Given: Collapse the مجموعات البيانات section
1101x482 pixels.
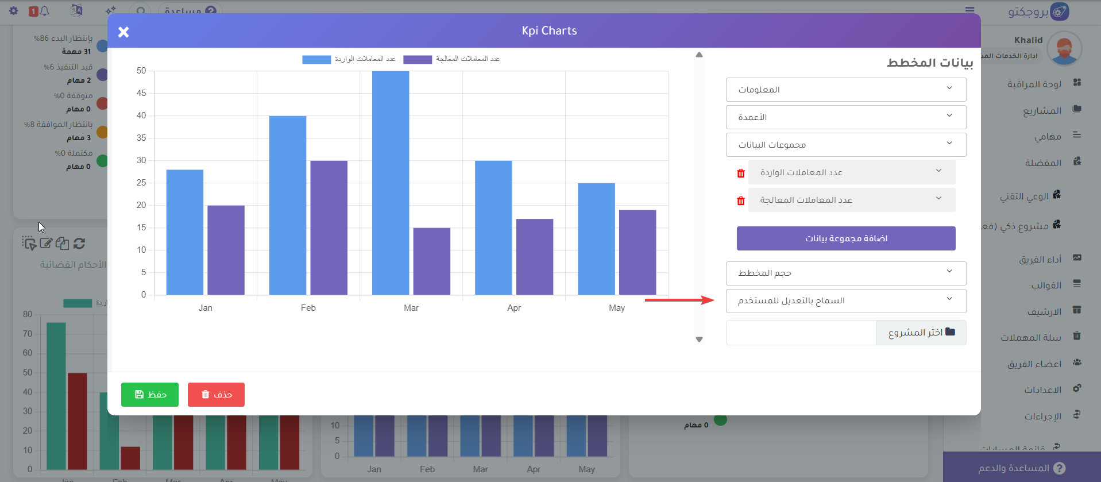Looking at the screenshot, I should pos(845,145).
